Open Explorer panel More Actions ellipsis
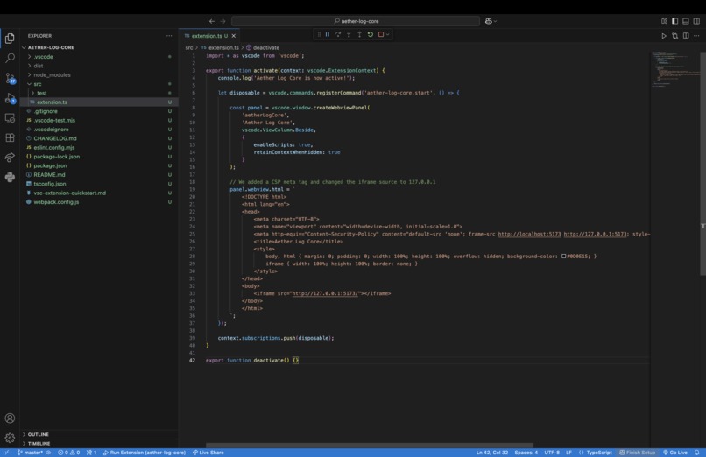Image resolution: width=706 pixels, height=457 pixels. point(169,36)
